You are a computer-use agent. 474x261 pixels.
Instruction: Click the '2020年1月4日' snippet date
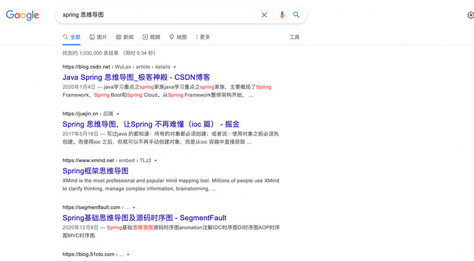[79, 87]
